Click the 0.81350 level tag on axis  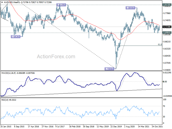point(167,5)
